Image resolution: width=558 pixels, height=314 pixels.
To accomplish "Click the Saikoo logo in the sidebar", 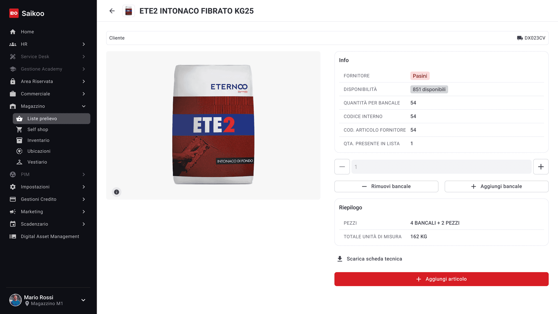I will tap(14, 13).
